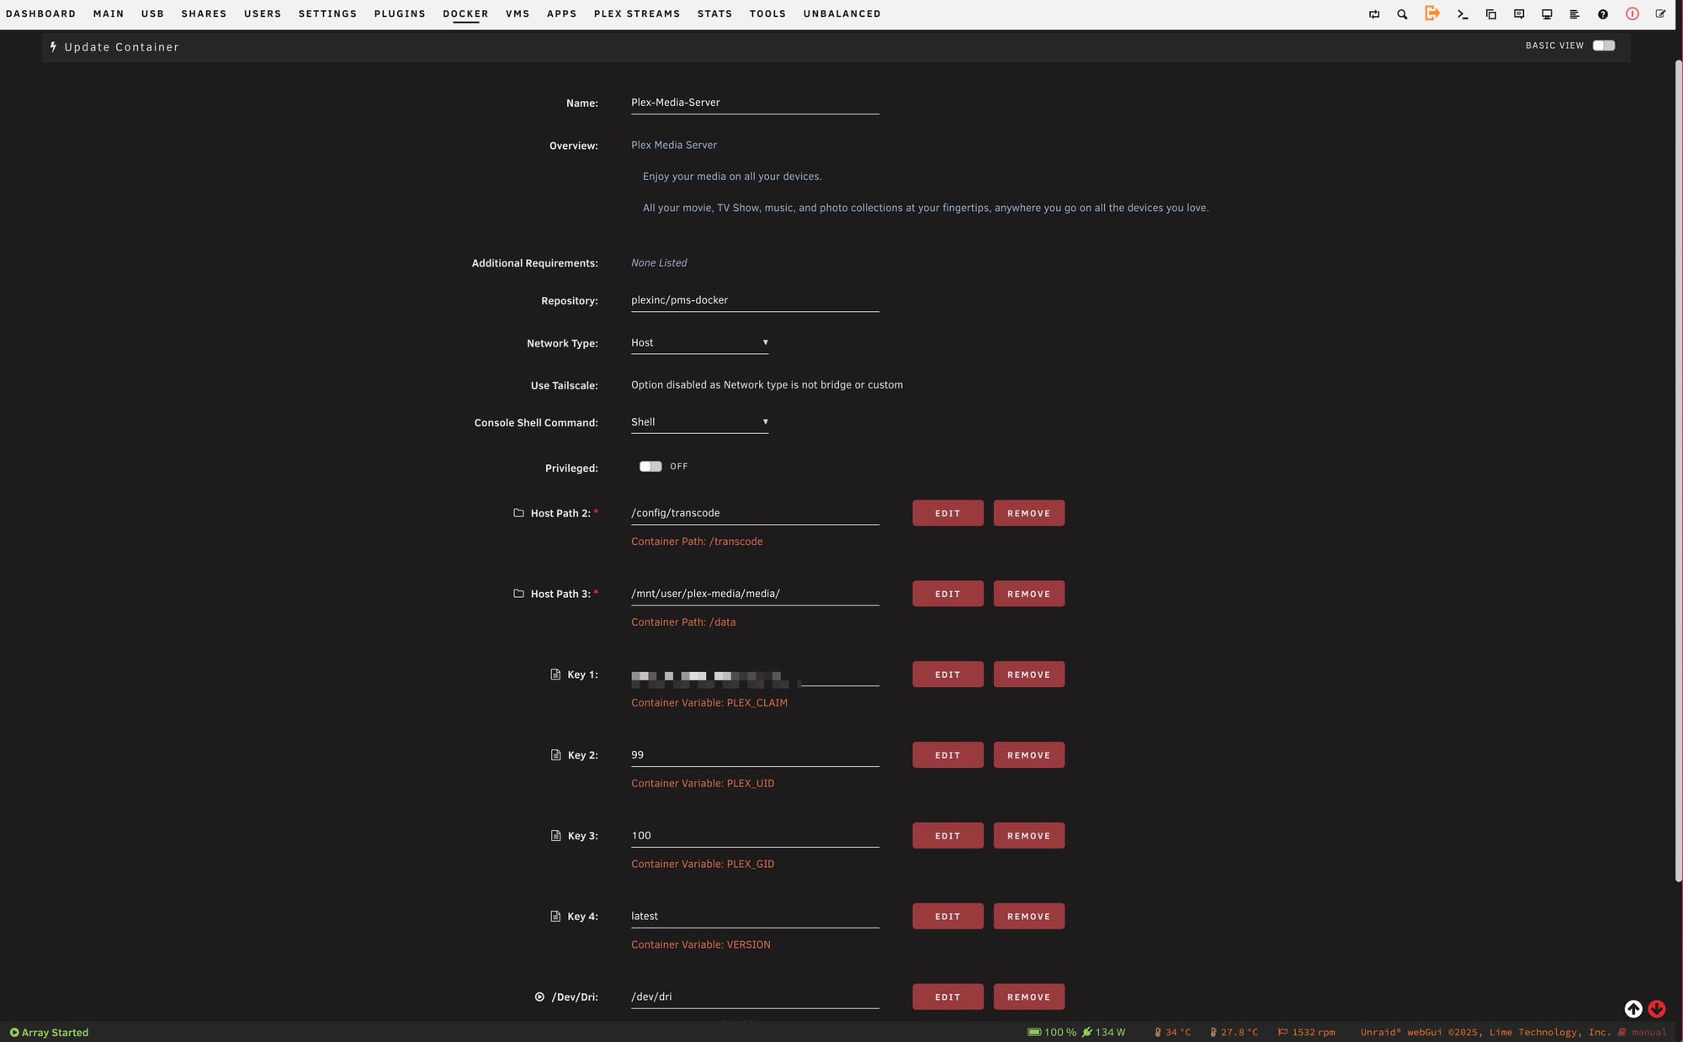Remove the Key 1 PLEX_CLAIM variable

pos(1028,674)
